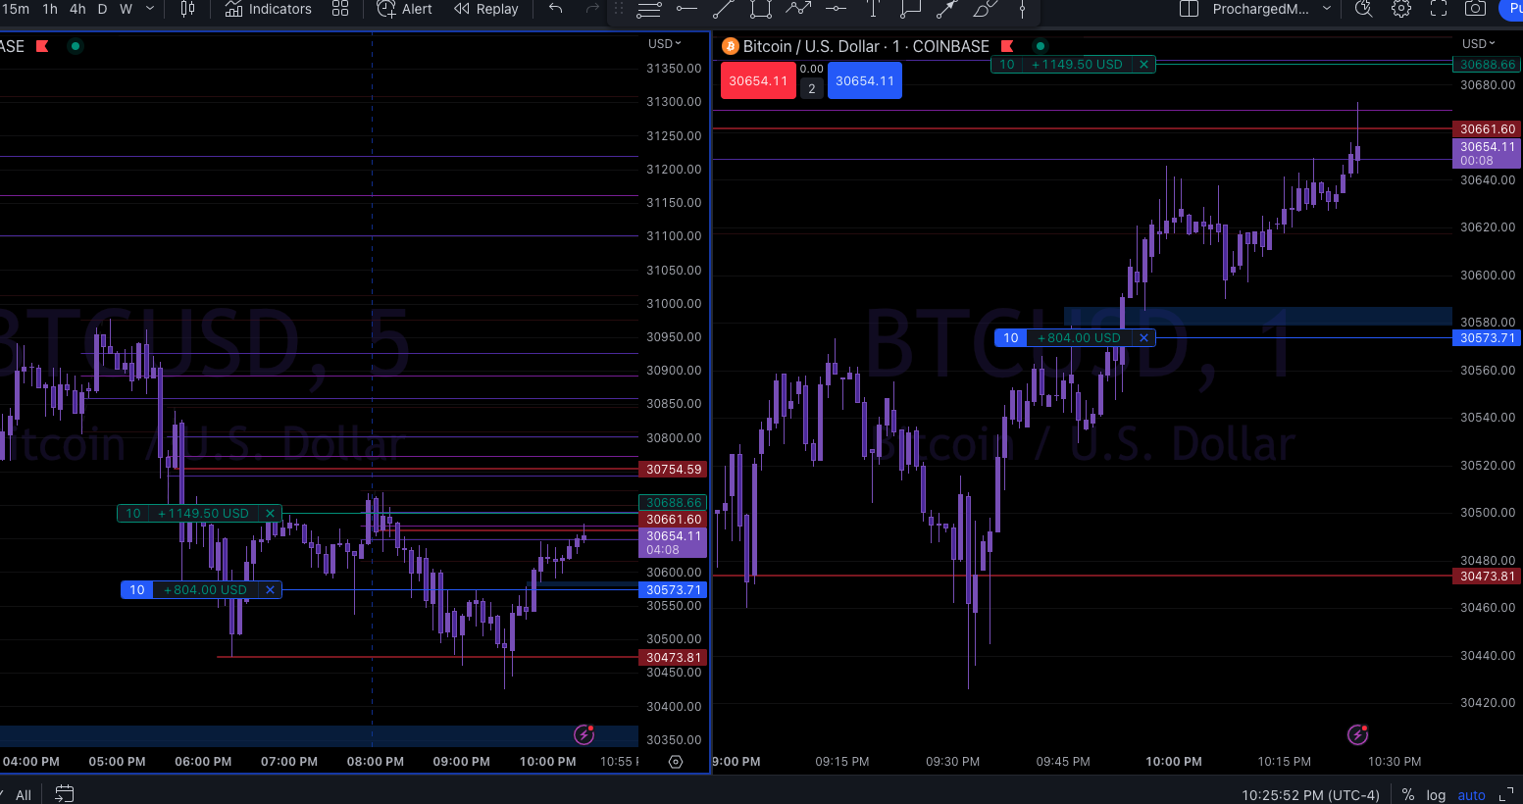
Task: Select the Trend Line drawing tool
Action: (x=723, y=9)
